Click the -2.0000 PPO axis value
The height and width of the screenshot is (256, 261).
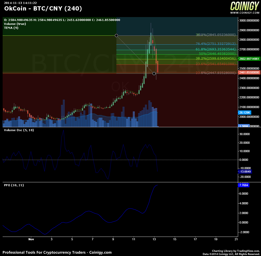click(x=244, y=232)
